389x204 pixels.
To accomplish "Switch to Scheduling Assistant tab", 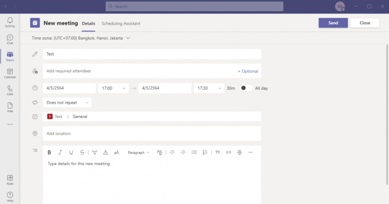I will click(121, 23).
